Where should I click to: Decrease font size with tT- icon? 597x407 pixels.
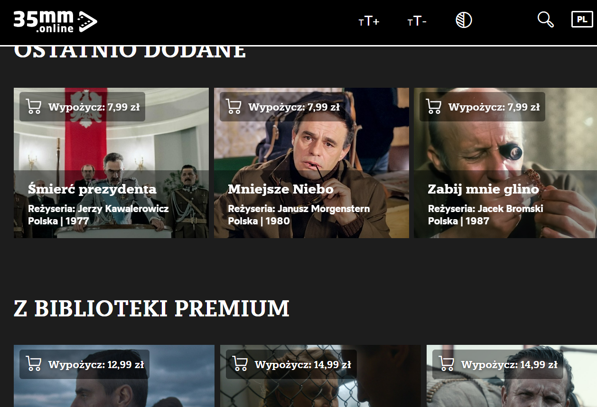pyautogui.click(x=417, y=21)
